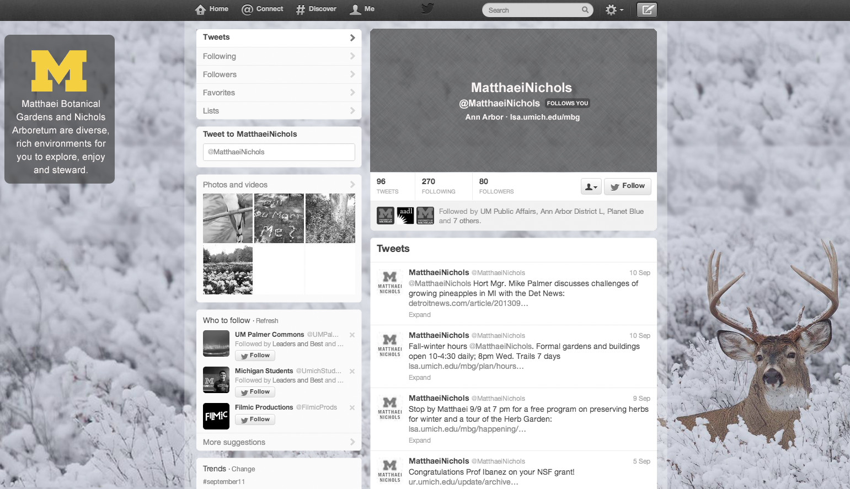Click the compose new tweet icon

647,10
